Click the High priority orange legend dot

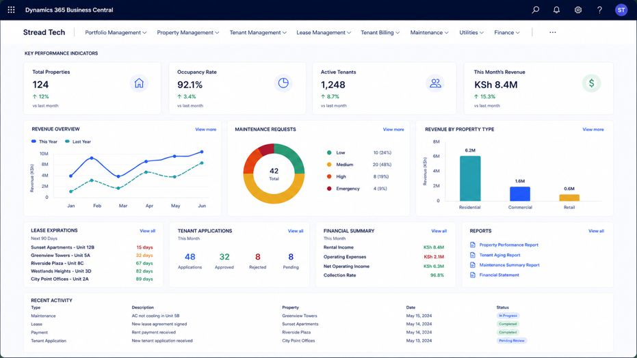tap(329, 176)
